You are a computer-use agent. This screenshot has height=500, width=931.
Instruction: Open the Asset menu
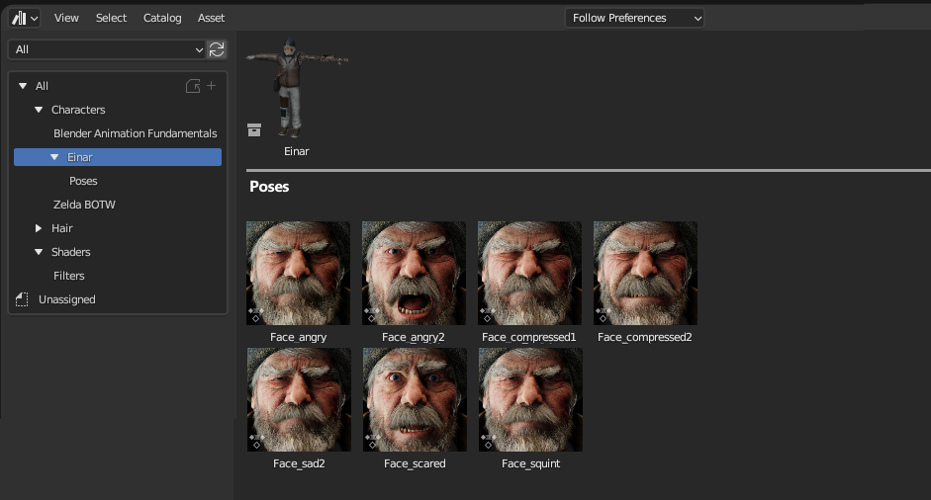(211, 18)
